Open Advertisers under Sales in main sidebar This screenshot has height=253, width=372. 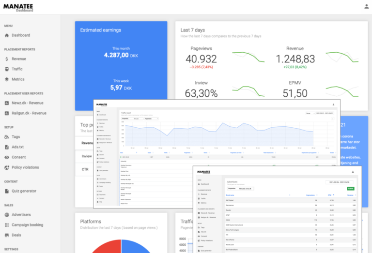coord(21,215)
